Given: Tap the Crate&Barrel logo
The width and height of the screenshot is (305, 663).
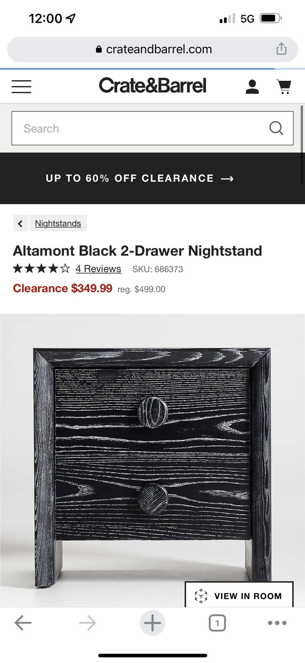Looking at the screenshot, I should [x=152, y=85].
